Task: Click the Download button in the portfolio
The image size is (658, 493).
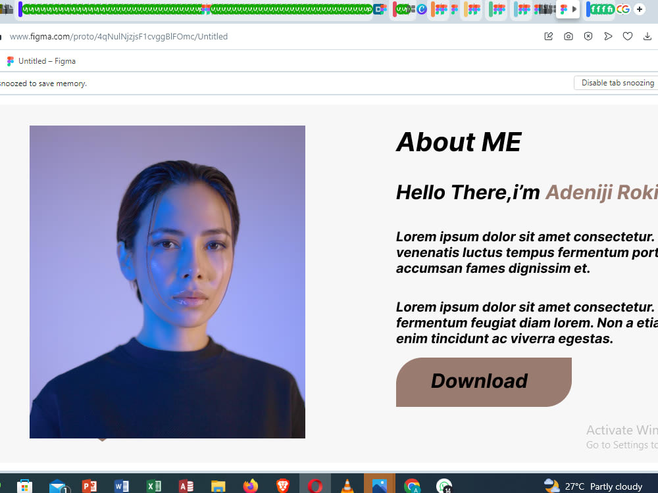Action: [x=484, y=382]
